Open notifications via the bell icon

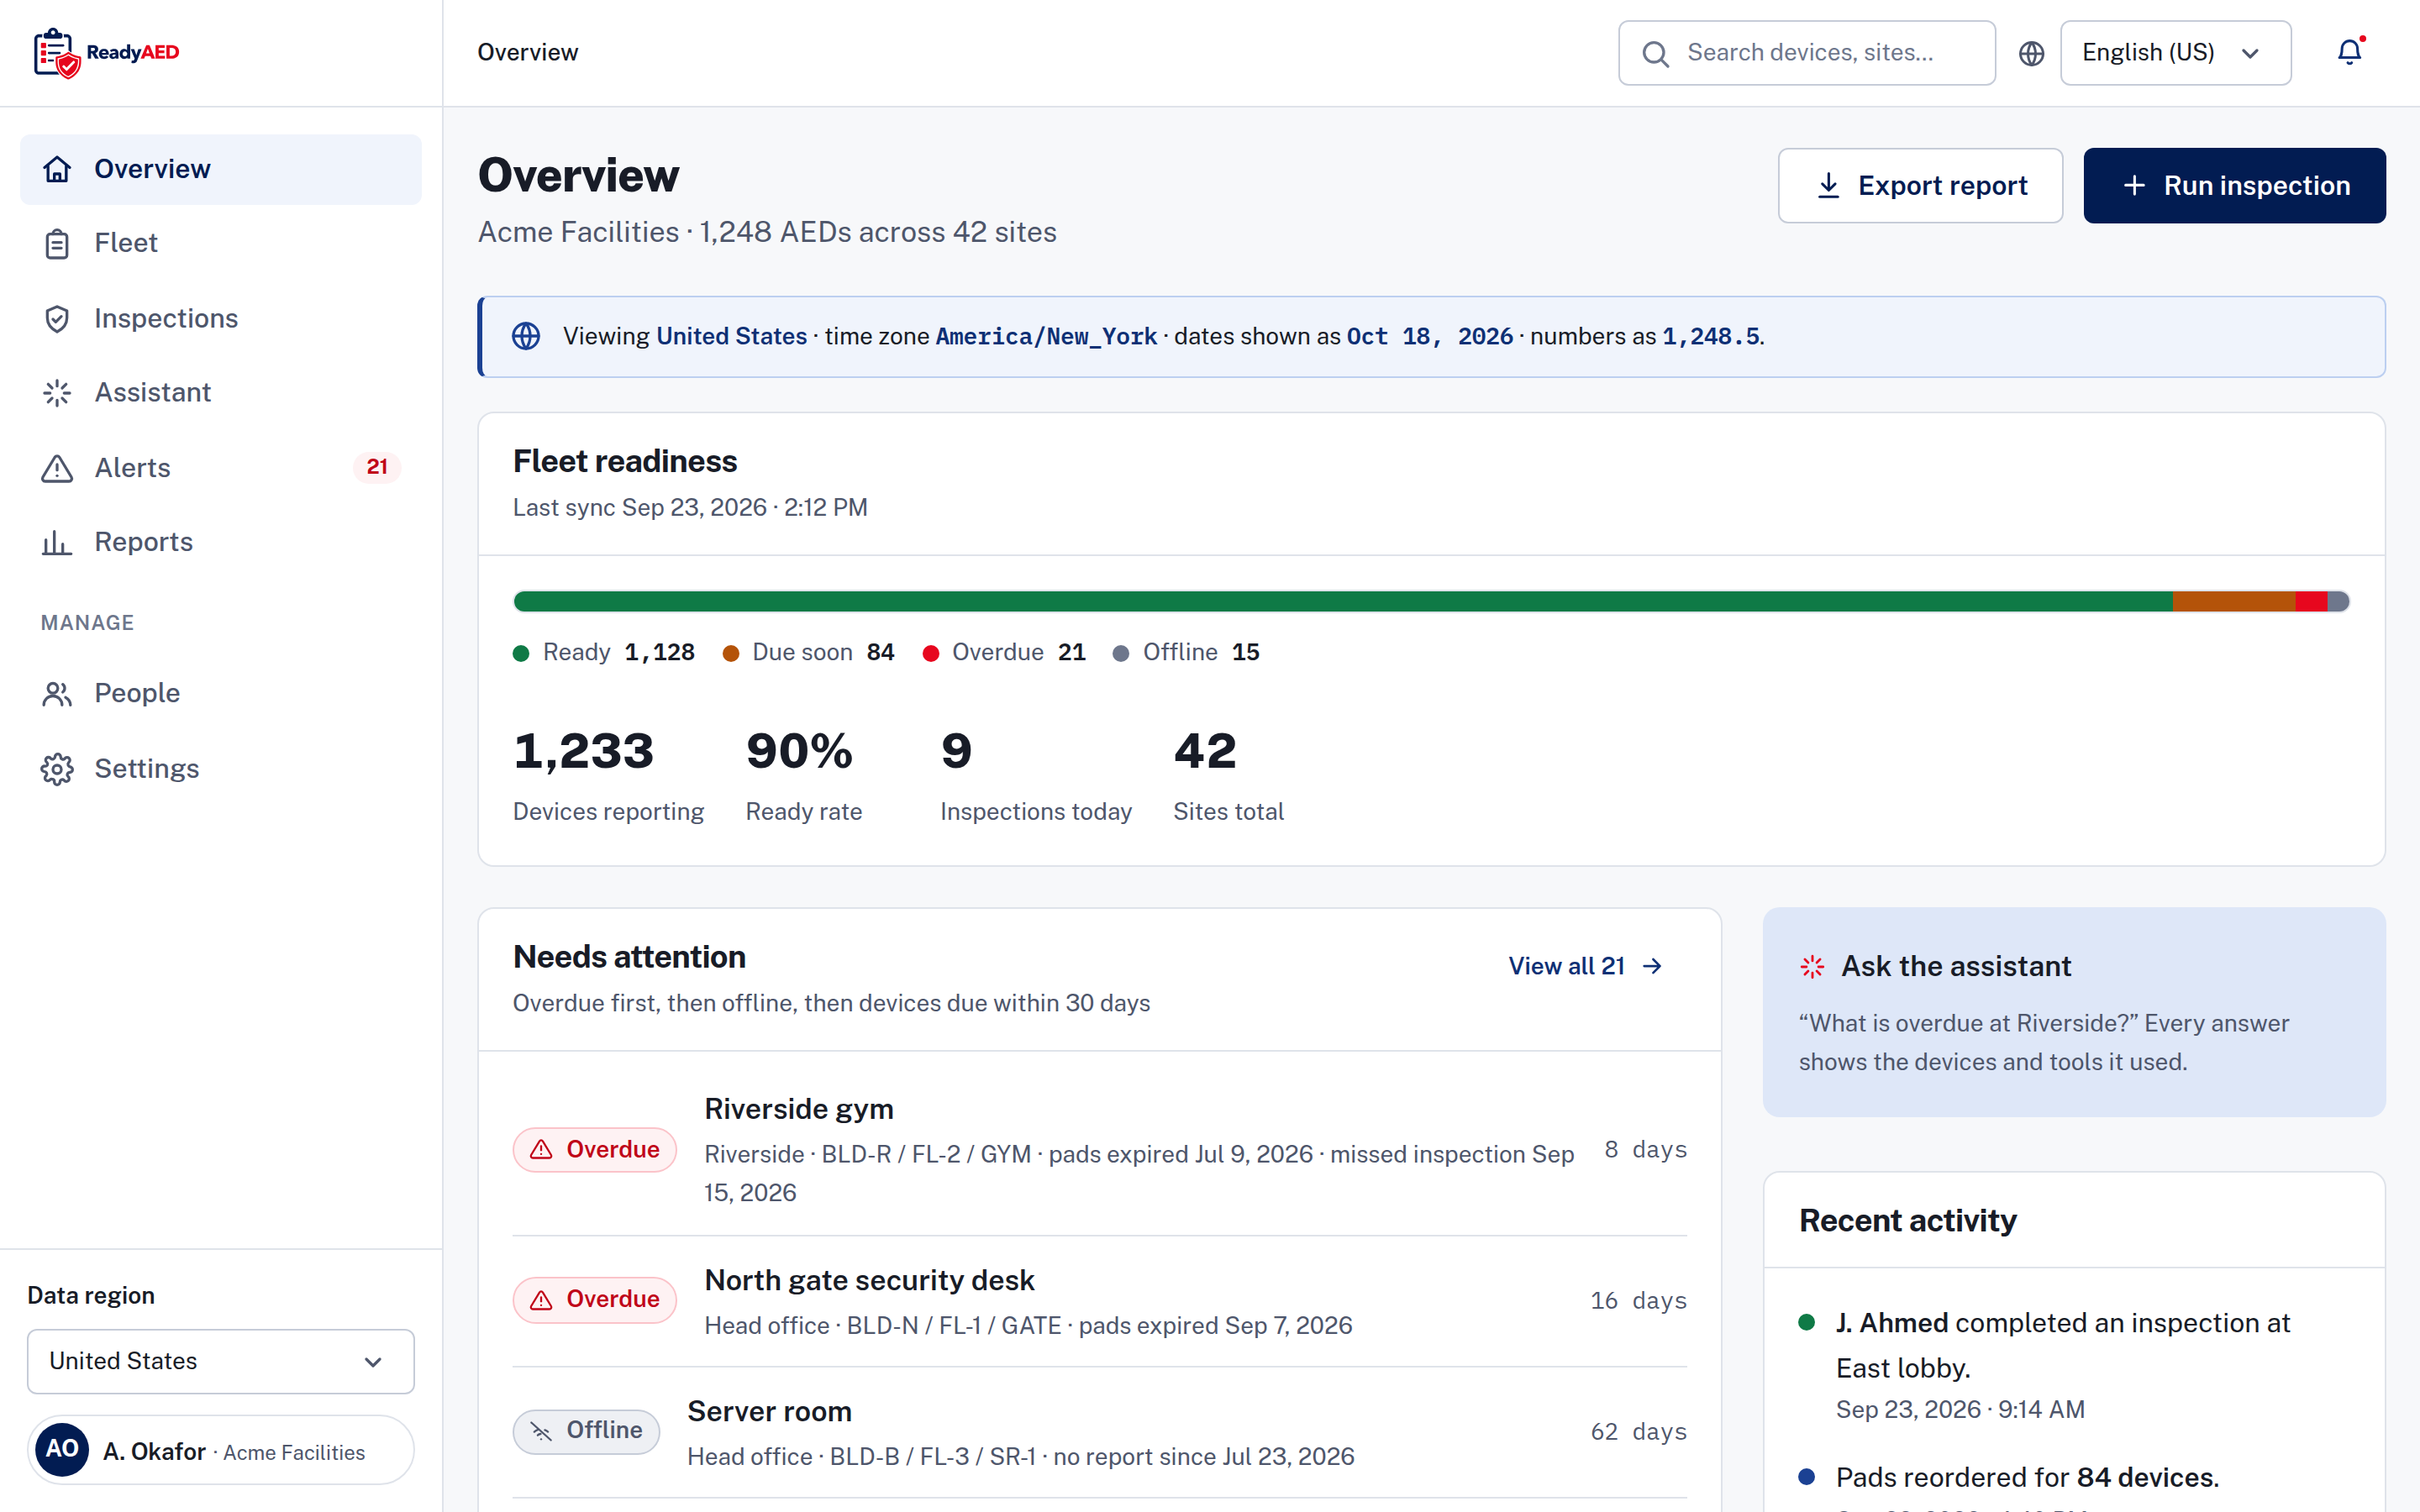coord(2349,52)
